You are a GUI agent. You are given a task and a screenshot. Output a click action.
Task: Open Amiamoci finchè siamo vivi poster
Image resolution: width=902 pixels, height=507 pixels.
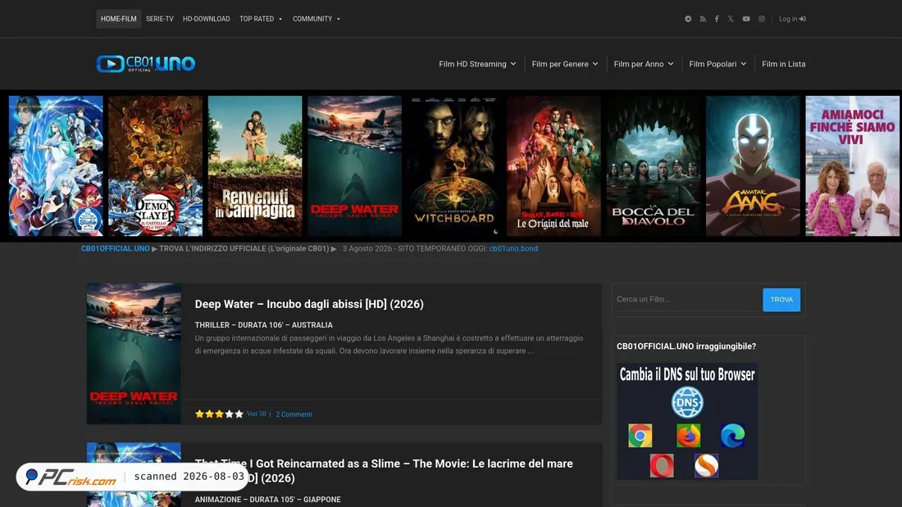(x=853, y=165)
